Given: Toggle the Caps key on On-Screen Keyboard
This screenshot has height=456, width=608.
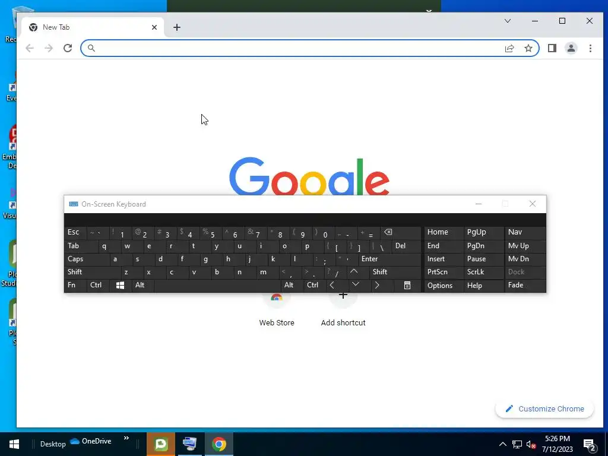Looking at the screenshot, I should tap(87, 259).
